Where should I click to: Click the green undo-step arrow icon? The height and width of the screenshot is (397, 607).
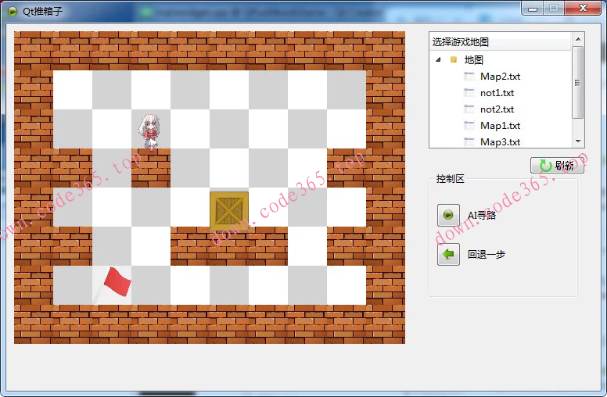(448, 254)
